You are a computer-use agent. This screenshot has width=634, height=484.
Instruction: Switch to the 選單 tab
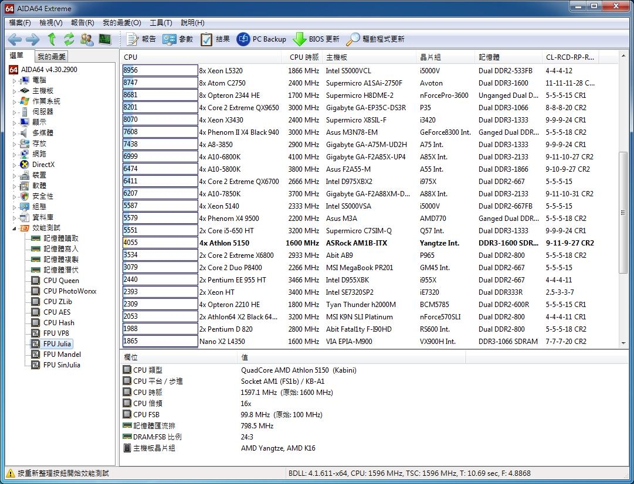tap(17, 56)
